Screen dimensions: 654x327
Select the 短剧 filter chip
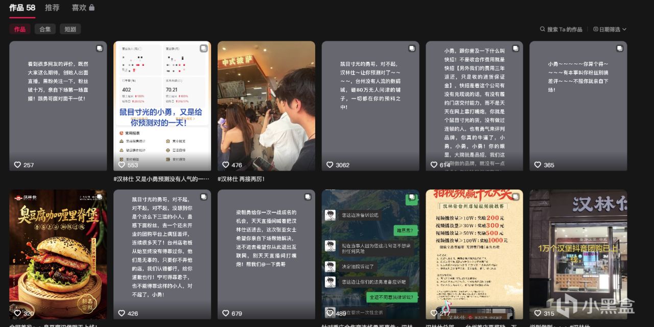coord(70,29)
